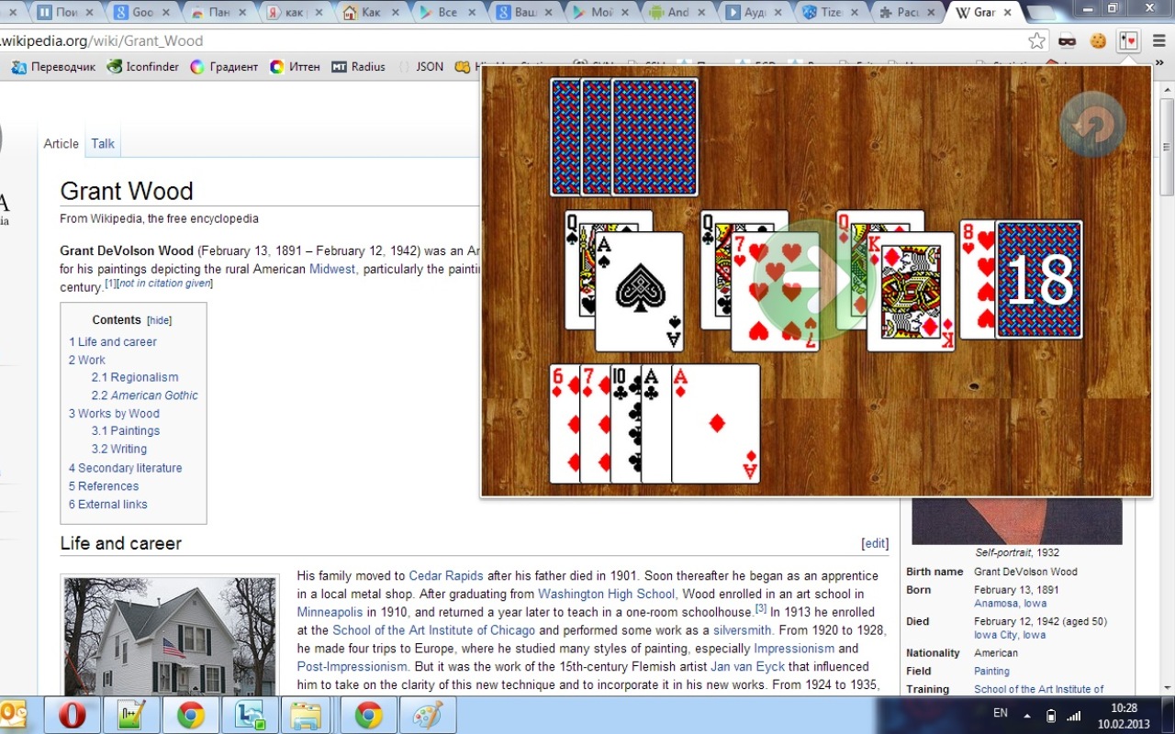Click the undo button in the solitaire game
Image resolution: width=1175 pixels, height=734 pixels.
click(x=1092, y=124)
